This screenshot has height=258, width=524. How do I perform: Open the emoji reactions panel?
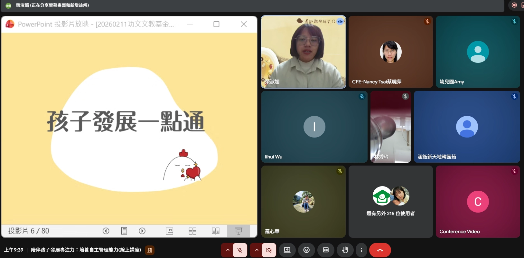306,250
